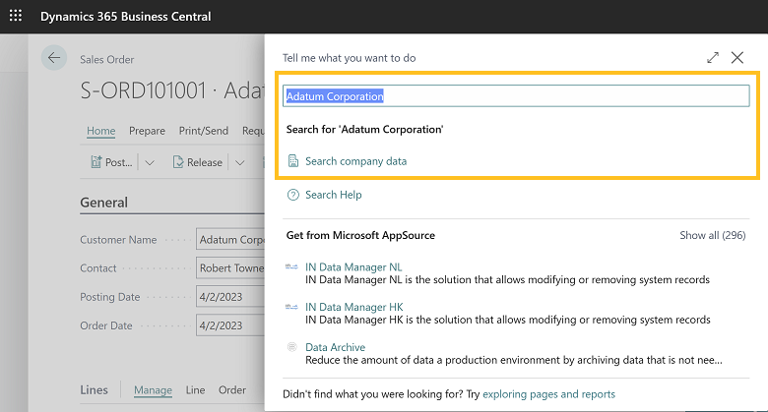The height and width of the screenshot is (412, 768).
Task: Switch to the Prepare tab
Action: [x=147, y=131]
